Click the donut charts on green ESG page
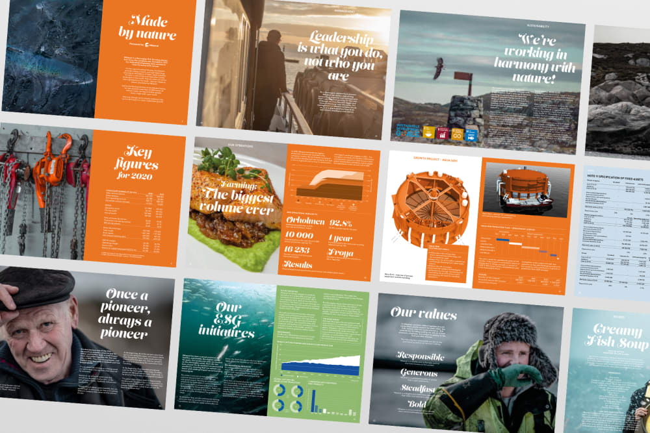The image size is (650, 433). 288,398
